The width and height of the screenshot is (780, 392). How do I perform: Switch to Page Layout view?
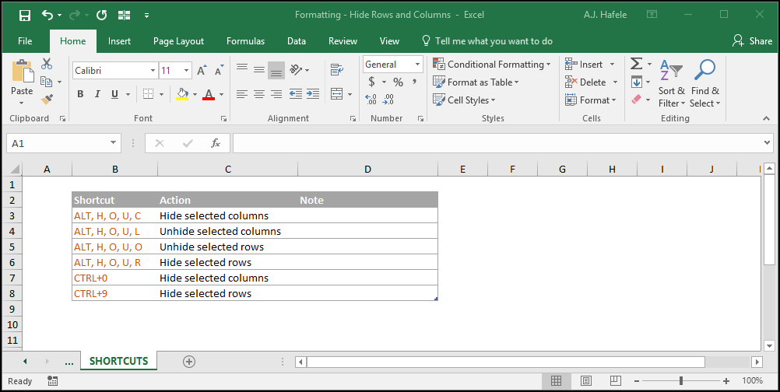click(586, 381)
